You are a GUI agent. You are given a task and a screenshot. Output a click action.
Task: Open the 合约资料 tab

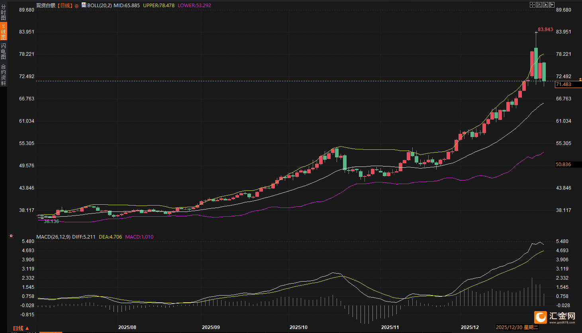[x=3, y=75]
